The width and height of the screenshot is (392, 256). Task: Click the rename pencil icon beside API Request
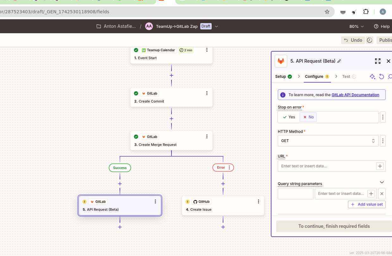(x=339, y=61)
